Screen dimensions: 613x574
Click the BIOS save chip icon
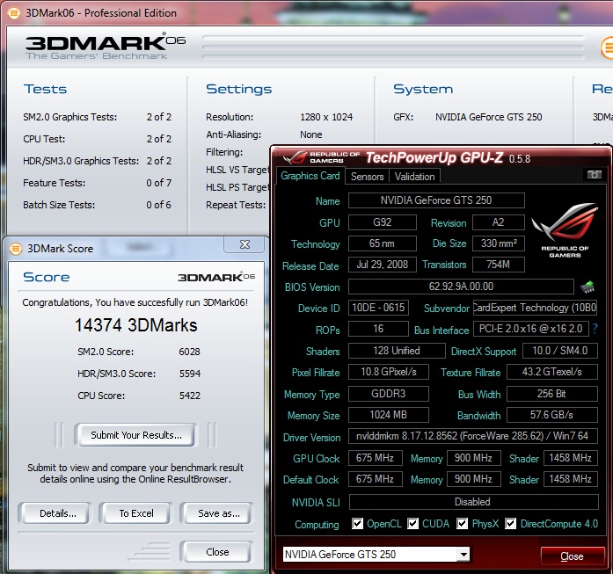pyautogui.click(x=587, y=287)
